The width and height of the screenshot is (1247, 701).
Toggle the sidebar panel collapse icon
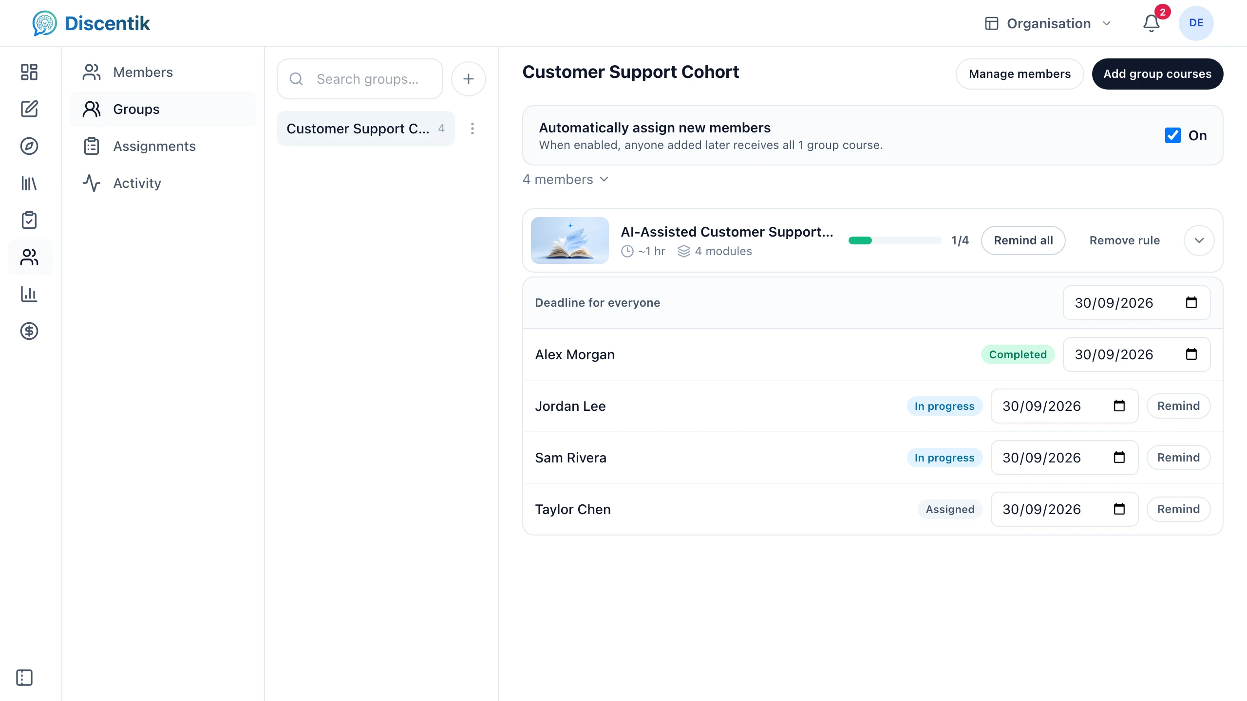click(x=24, y=678)
